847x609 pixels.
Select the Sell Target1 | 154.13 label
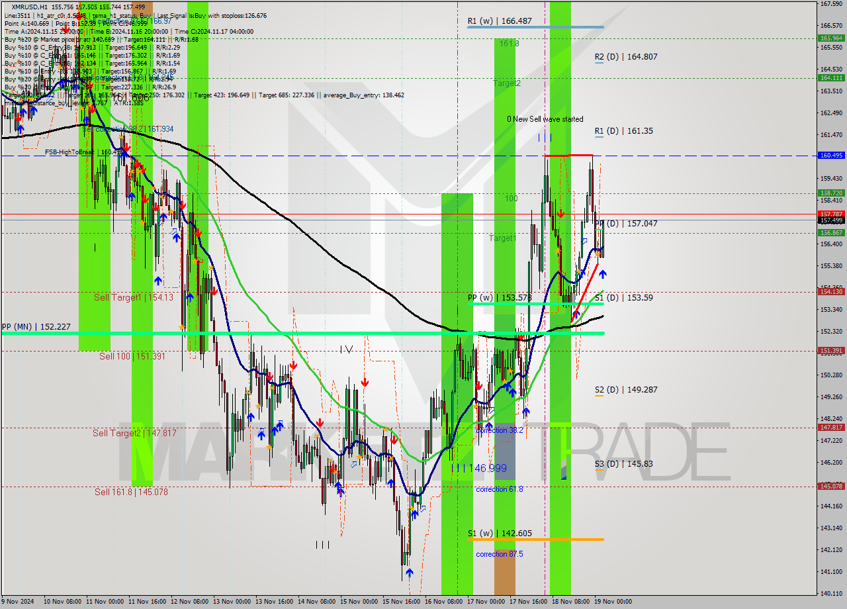click(133, 298)
